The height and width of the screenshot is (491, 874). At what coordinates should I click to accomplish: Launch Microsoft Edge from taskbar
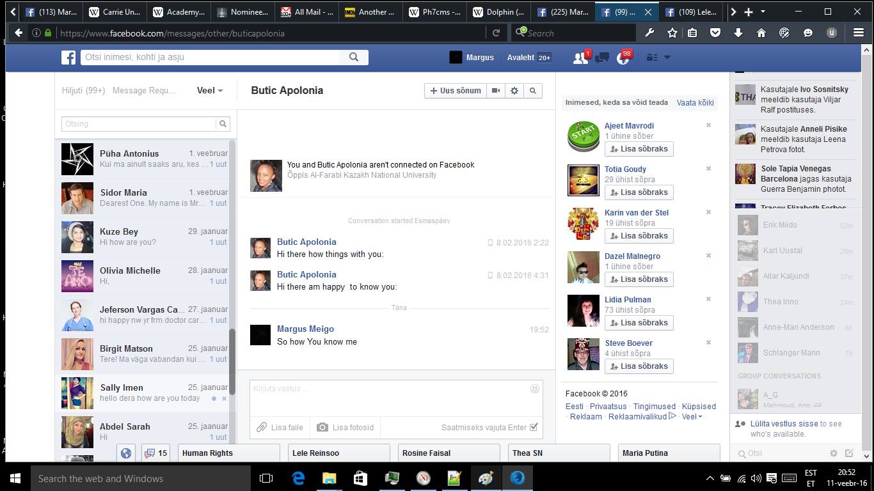tap(298, 478)
